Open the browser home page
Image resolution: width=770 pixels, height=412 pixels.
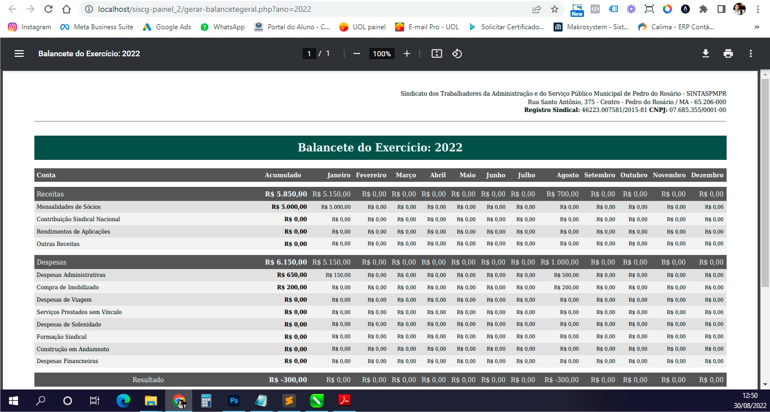pyautogui.click(x=67, y=9)
